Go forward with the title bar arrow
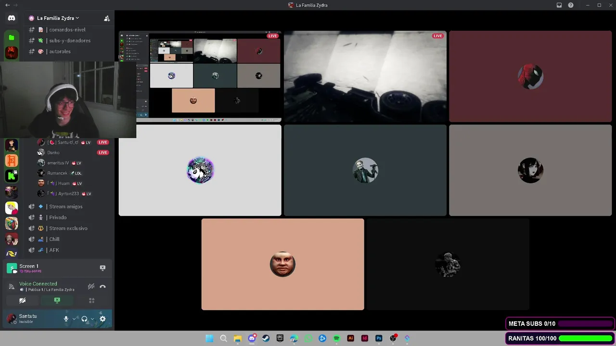This screenshot has width=616, height=346. (x=16, y=5)
